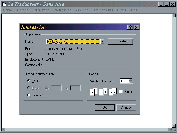177x133 pixels.
Task: Close the Le Traducteur main window
Action: 173,4
